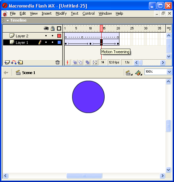This screenshot has height=182, width=174.
Task: Toggle all layers visibility eye icon
Action: 46,28
